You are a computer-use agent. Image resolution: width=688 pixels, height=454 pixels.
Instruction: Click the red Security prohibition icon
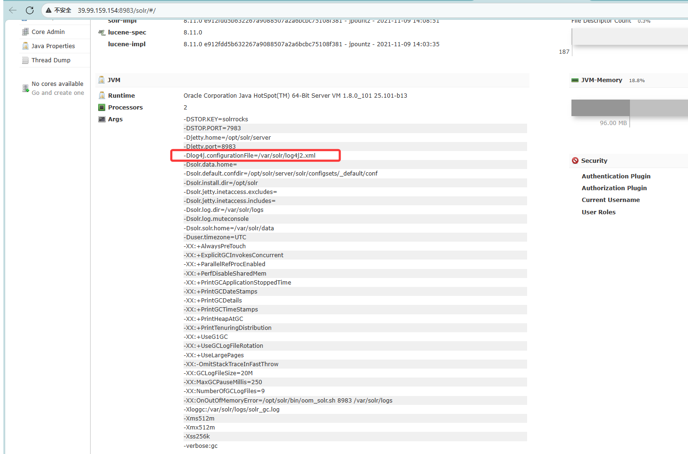point(575,160)
